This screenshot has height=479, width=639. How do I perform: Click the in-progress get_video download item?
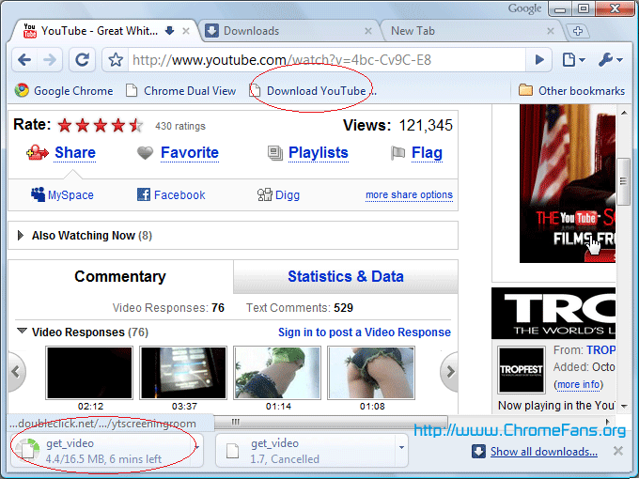click(x=101, y=451)
